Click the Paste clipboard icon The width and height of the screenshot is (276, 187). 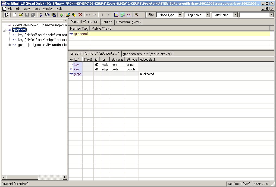coord(54,15)
